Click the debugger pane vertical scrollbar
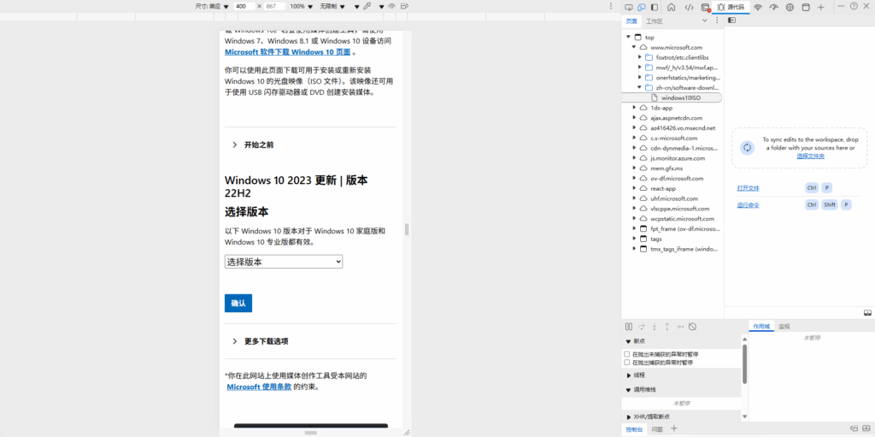The height and width of the screenshot is (437, 875). coord(744,364)
